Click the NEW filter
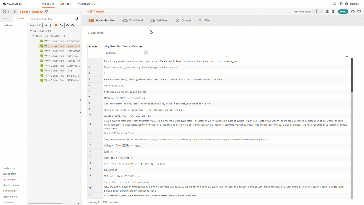 [x=39, y=25]
